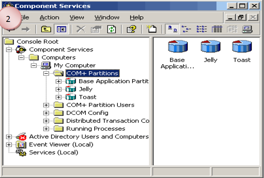Switch to Large Icons view
This screenshot has width=264, height=178.
[172, 29]
